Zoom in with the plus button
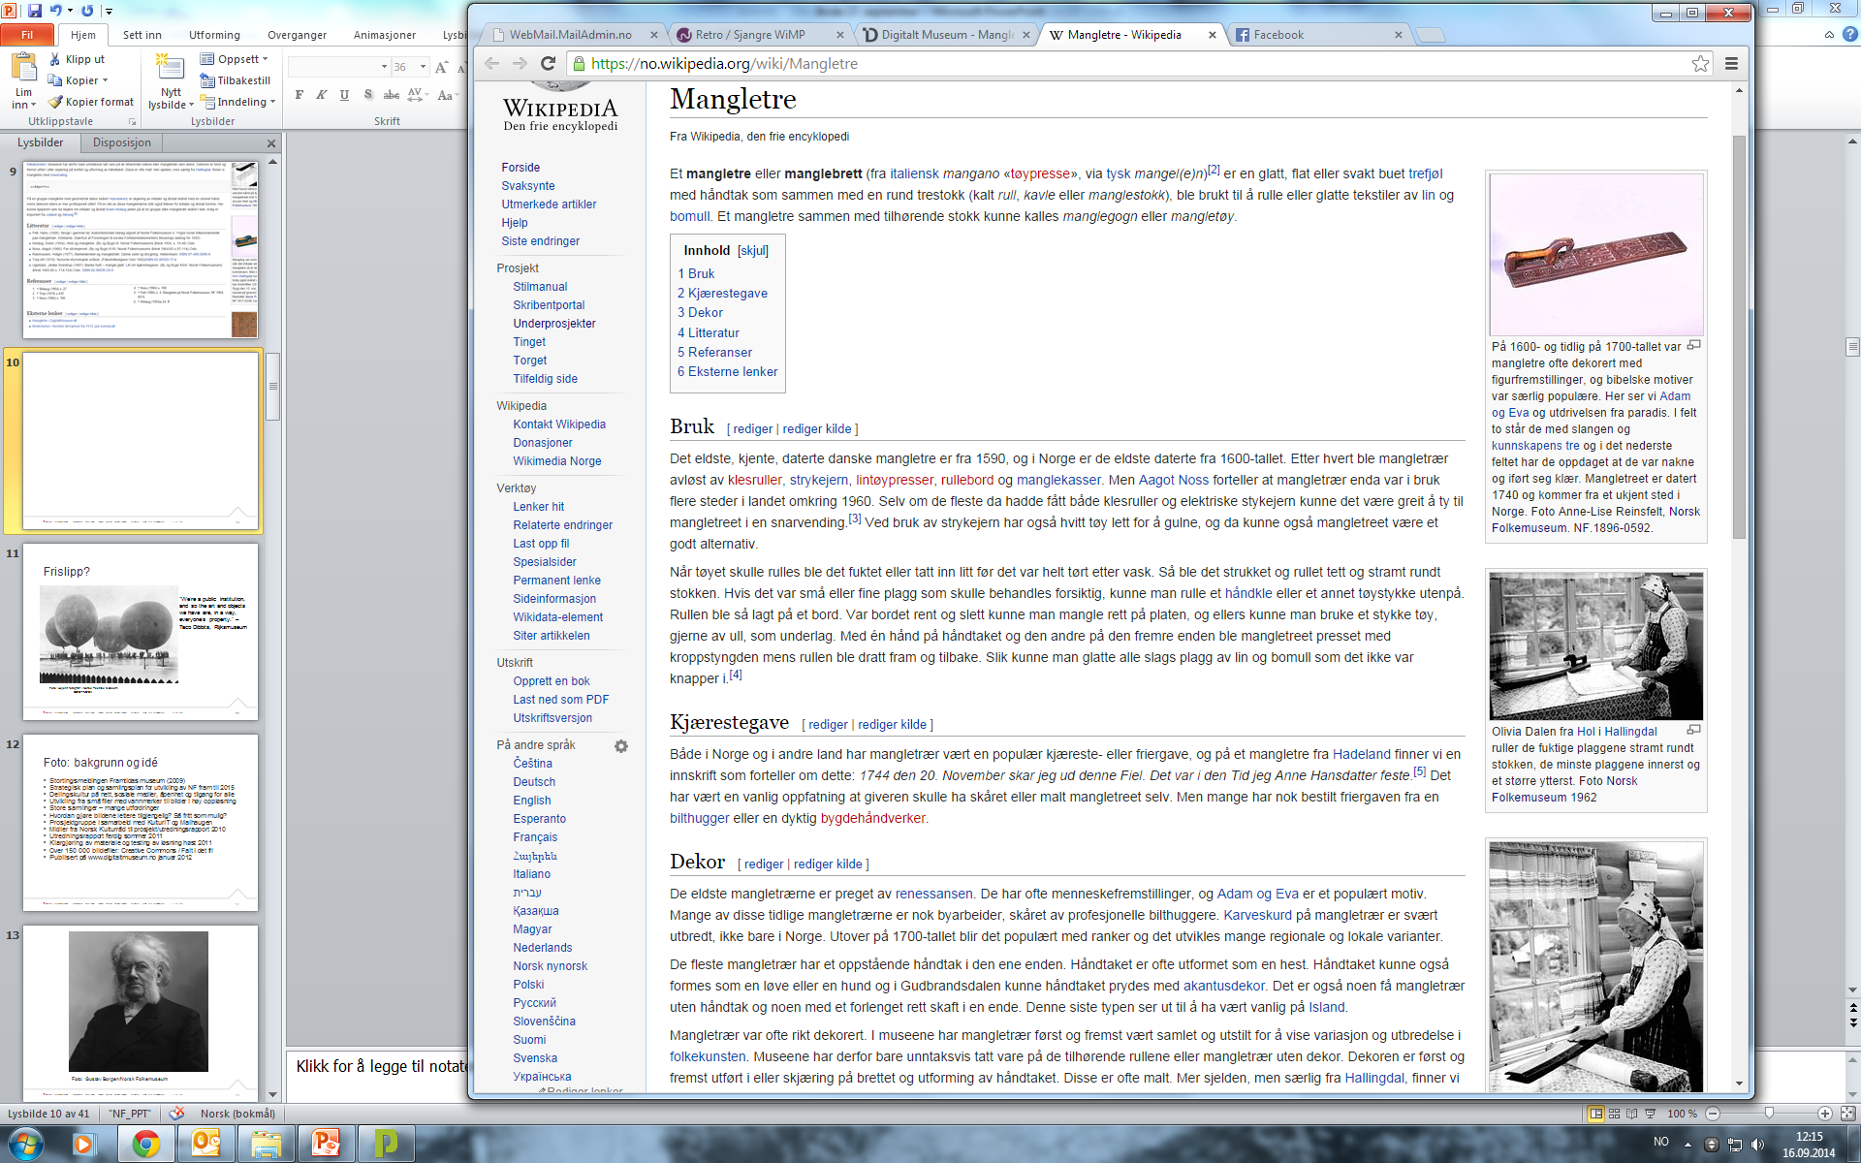 point(1825,1114)
